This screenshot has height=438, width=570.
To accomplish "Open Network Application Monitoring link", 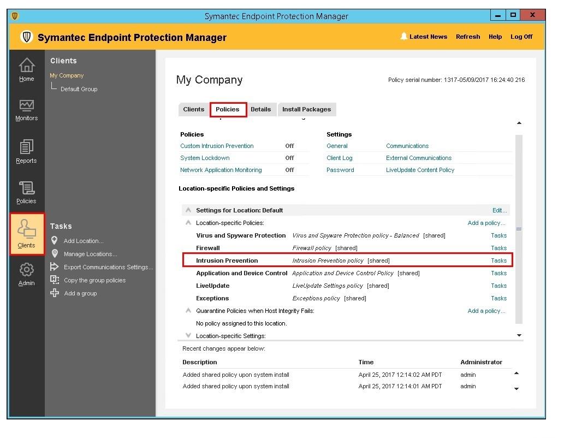I will point(221,170).
